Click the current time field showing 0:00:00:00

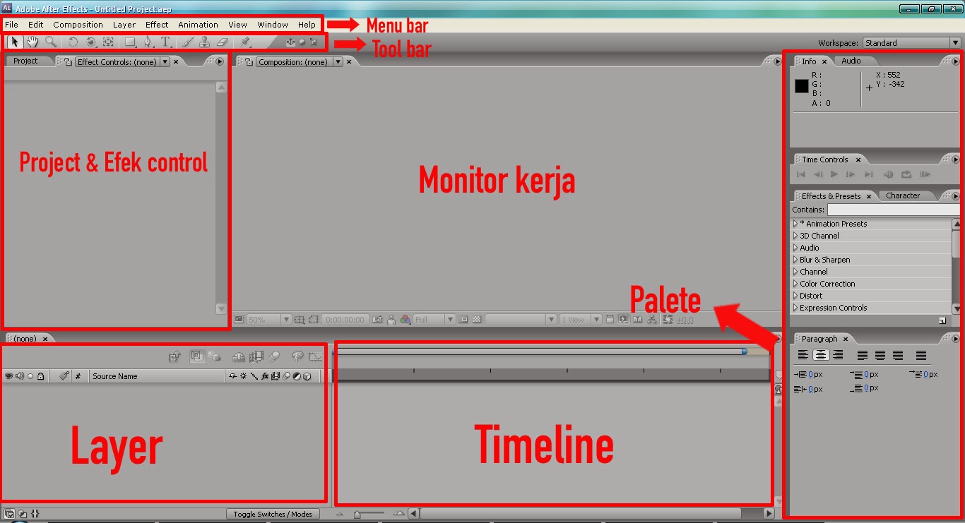click(345, 319)
